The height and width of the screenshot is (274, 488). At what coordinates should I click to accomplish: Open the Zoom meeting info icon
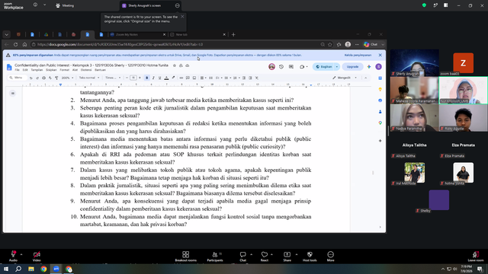(x=35, y=5)
